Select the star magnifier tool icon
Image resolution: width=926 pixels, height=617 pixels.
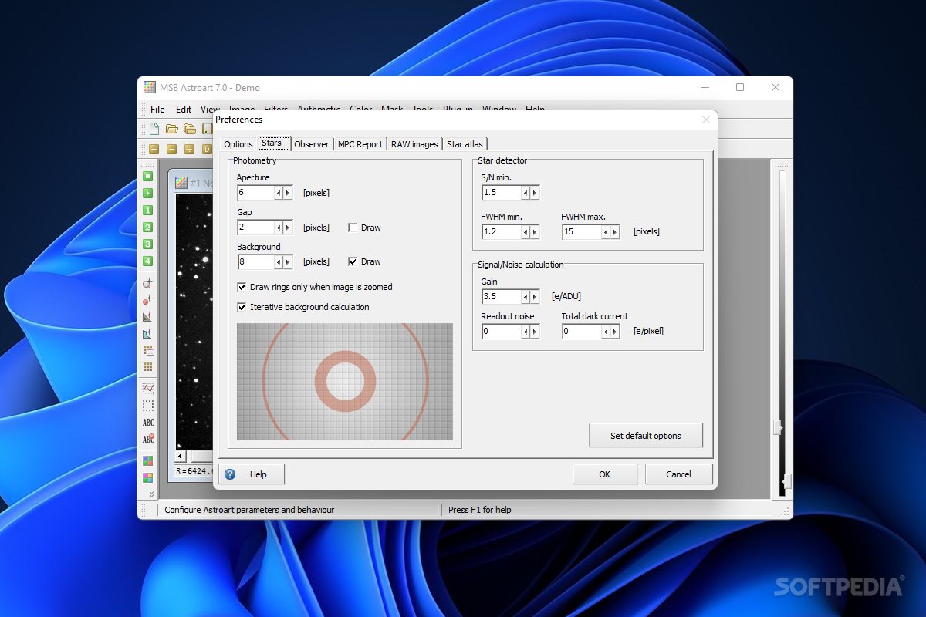147,283
